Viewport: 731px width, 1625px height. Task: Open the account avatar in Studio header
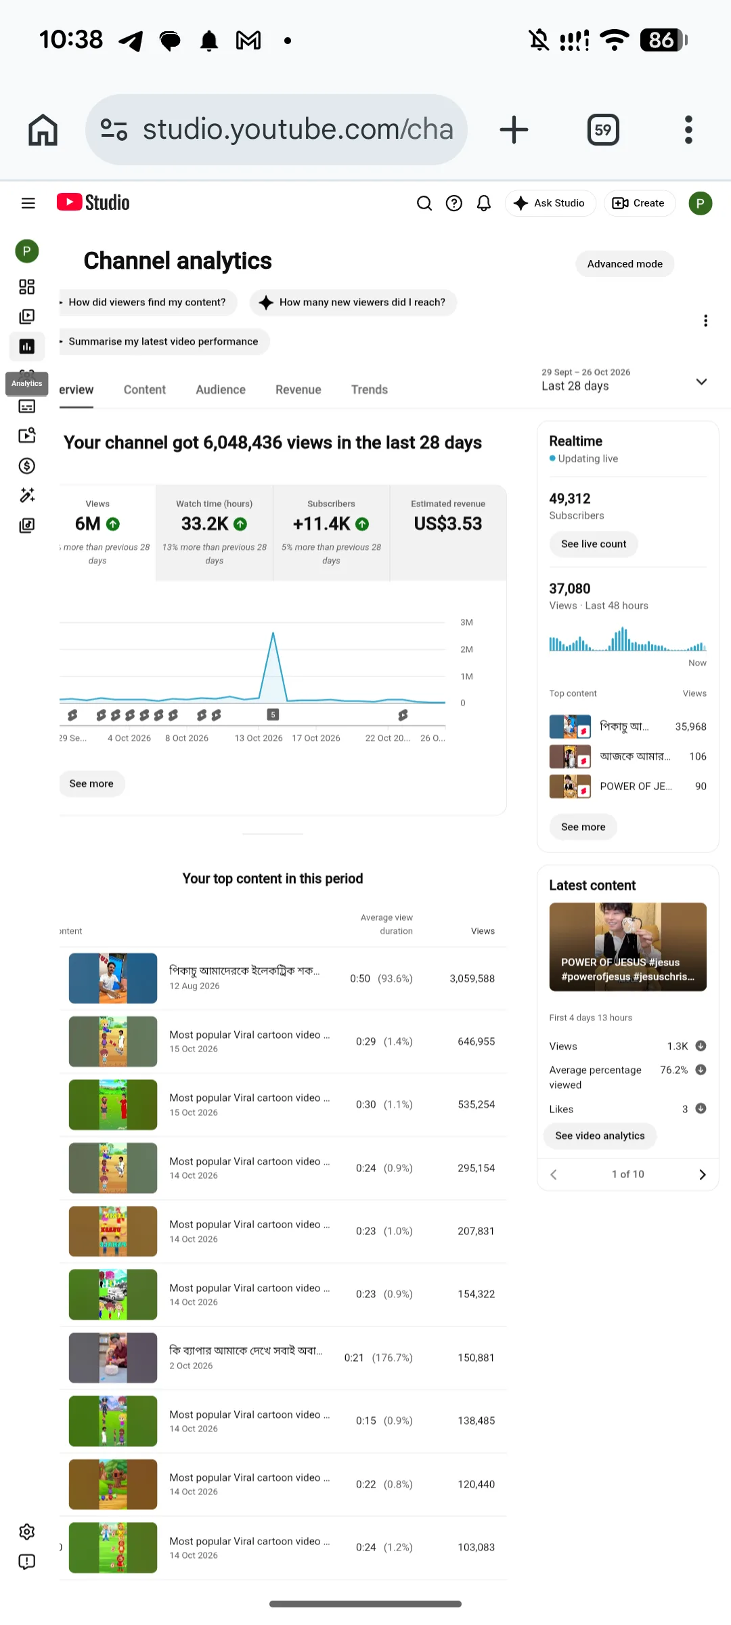tap(701, 203)
